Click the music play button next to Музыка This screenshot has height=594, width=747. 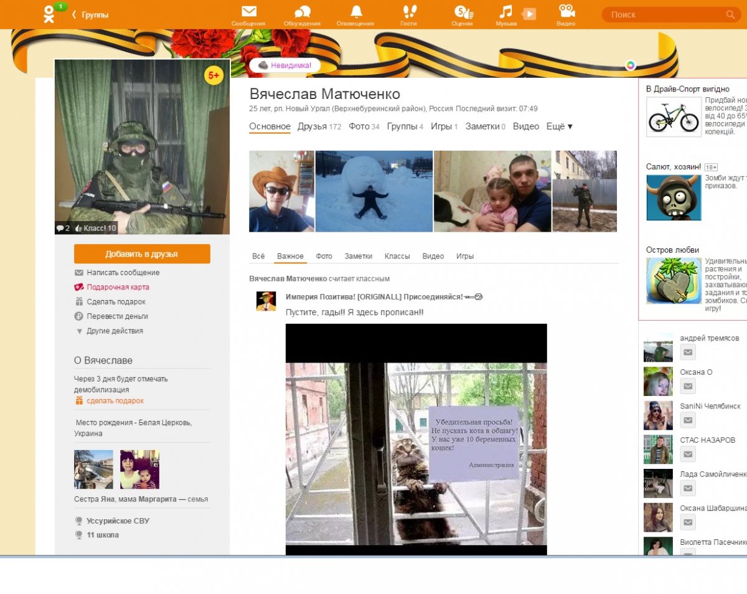[529, 13]
